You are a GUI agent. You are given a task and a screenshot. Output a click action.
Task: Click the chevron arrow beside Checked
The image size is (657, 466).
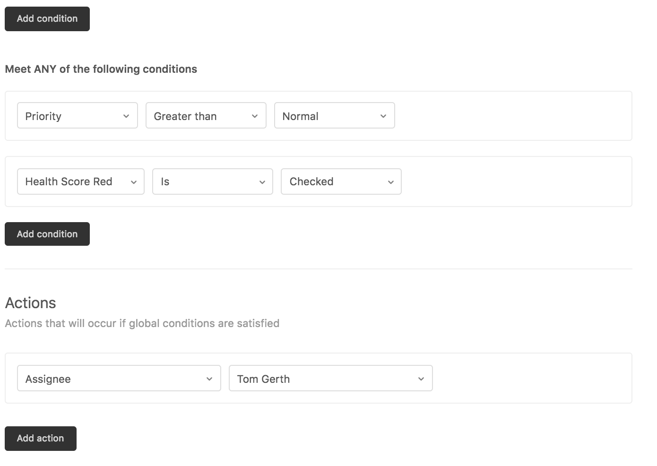coord(391,182)
